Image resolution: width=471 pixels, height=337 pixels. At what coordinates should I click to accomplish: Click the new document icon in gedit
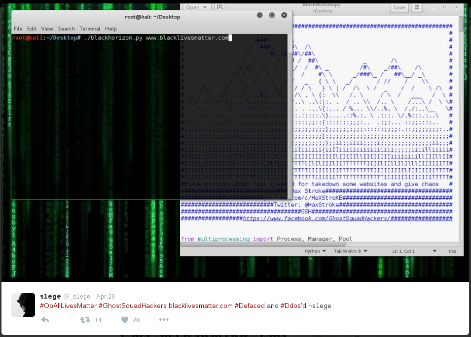click(220, 7)
